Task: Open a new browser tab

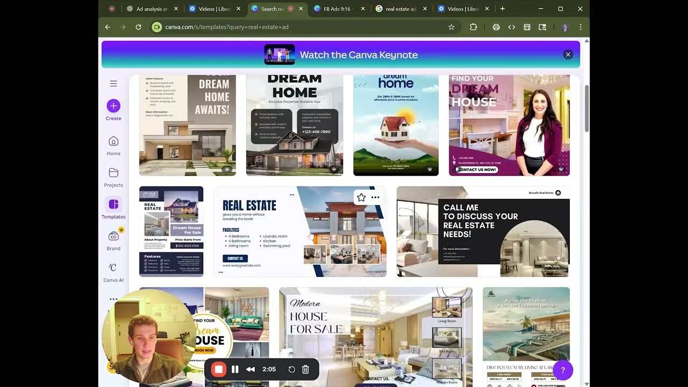Action: point(503,9)
